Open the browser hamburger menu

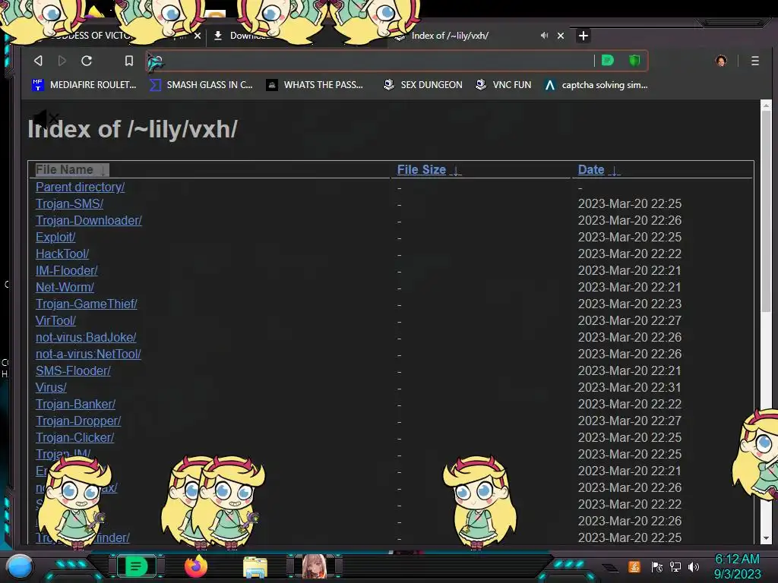coord(754,61)
